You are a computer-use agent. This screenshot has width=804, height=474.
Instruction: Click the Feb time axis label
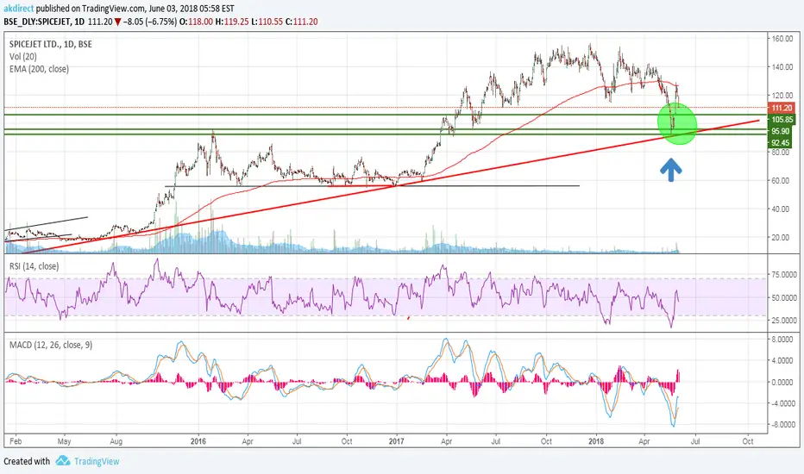tap(16, 440)
